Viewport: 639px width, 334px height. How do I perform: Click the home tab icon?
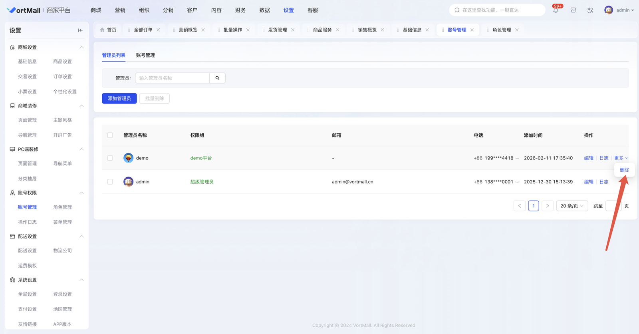(103, 30)
